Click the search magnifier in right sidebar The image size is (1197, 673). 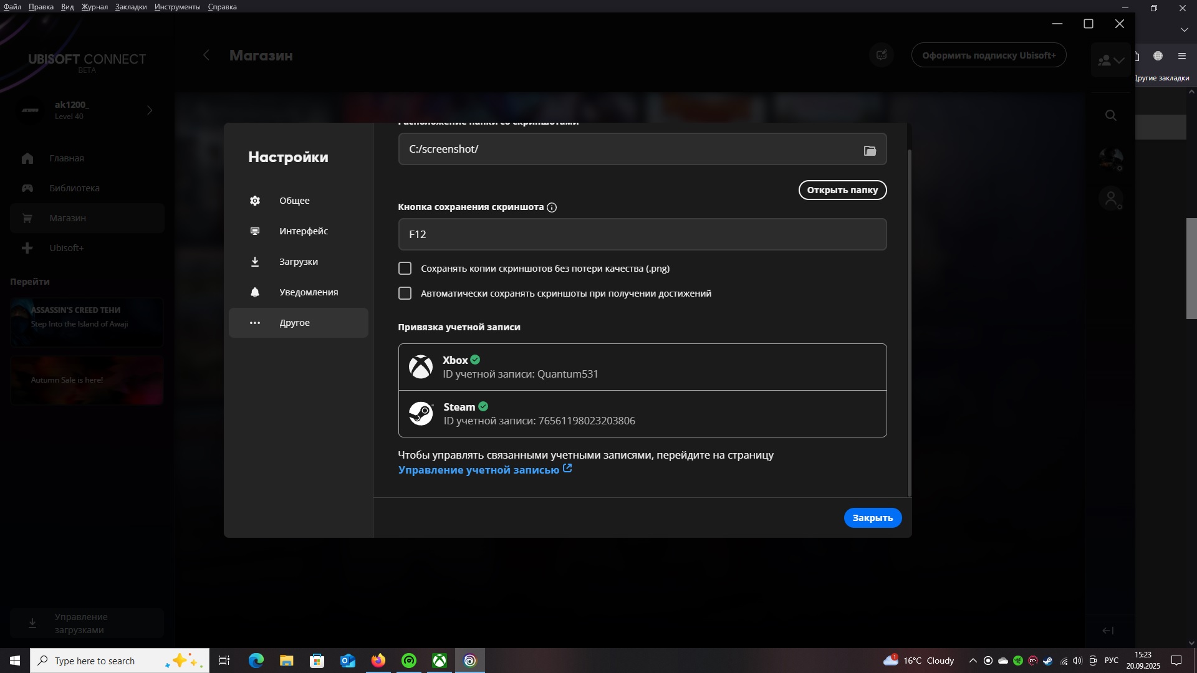coord(1110,115)
